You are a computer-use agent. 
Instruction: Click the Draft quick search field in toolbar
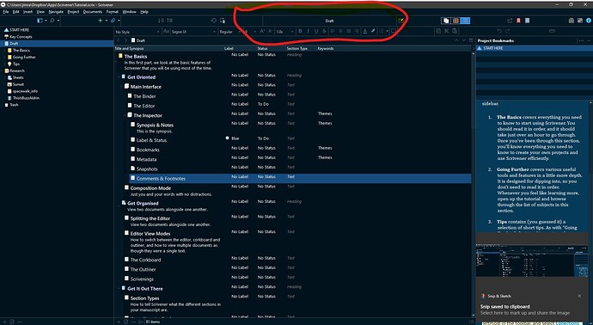point(329,21)
